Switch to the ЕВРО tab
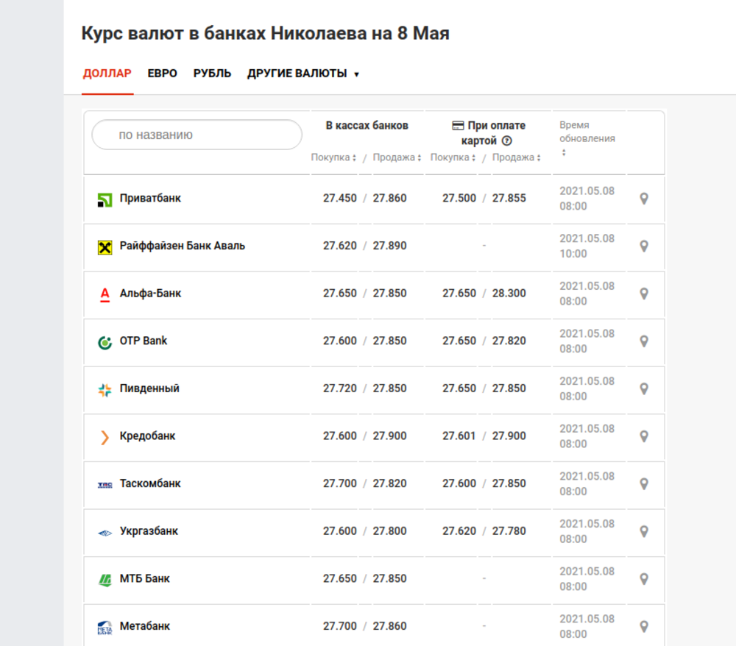Screen dimensions: 736x646 (x=162, y=74)
